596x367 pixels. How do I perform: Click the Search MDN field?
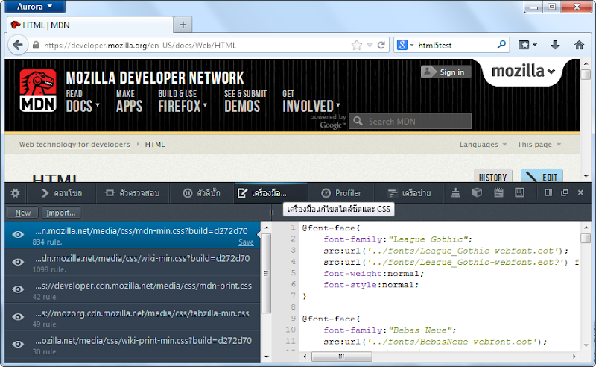point(410,121)
